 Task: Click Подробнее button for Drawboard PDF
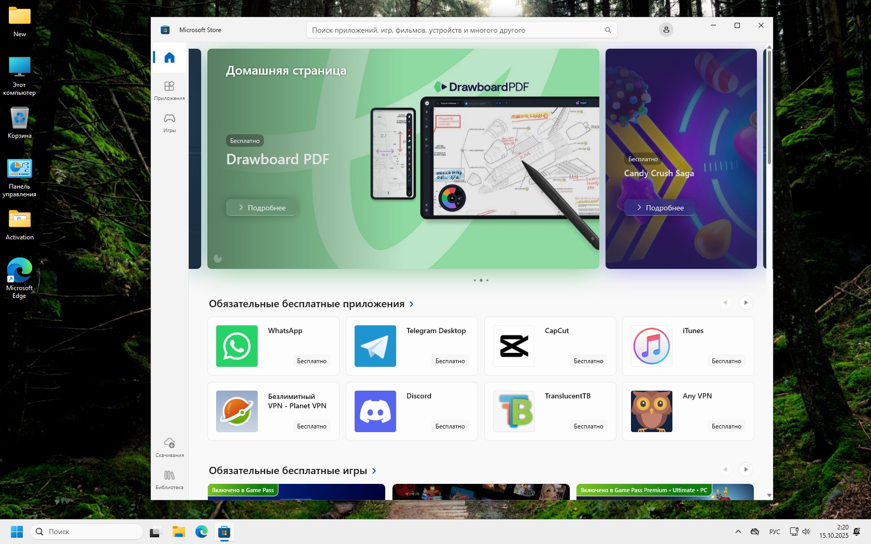tap(262, 208)
